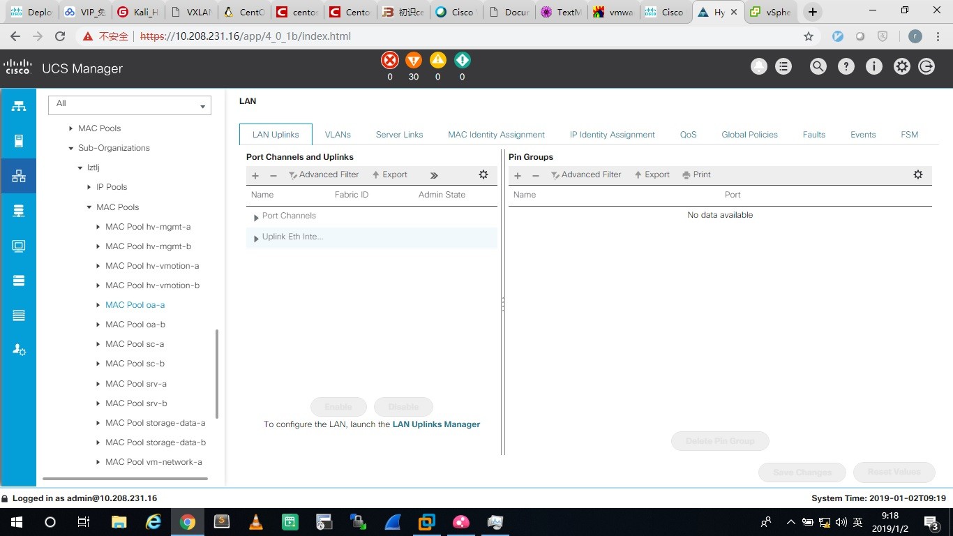The height and width of the screenshot is (536, 953).
Task: Expand the Uplink Eth Interfaces row
Action: (x=256, y=238)
